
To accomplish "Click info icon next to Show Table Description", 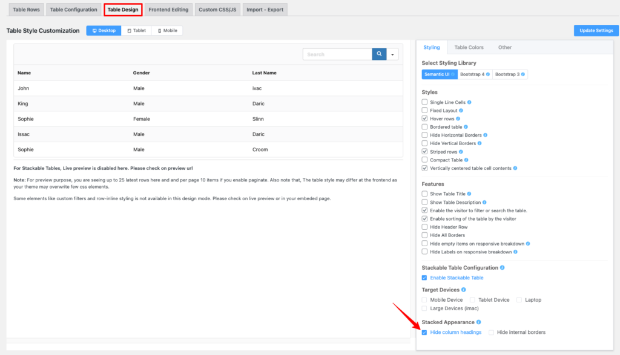I will (x=484, y=202).
